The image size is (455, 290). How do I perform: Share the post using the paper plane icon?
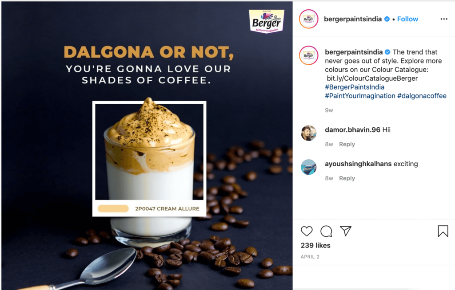tap(346, 231)
